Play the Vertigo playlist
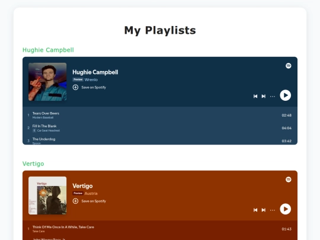Viewport: 320px width, 240px height. [285, 209]
